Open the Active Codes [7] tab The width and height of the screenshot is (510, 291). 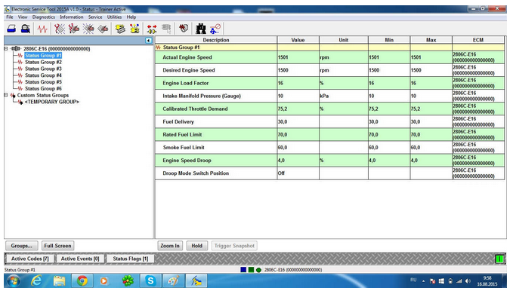[x=30, y=259]
